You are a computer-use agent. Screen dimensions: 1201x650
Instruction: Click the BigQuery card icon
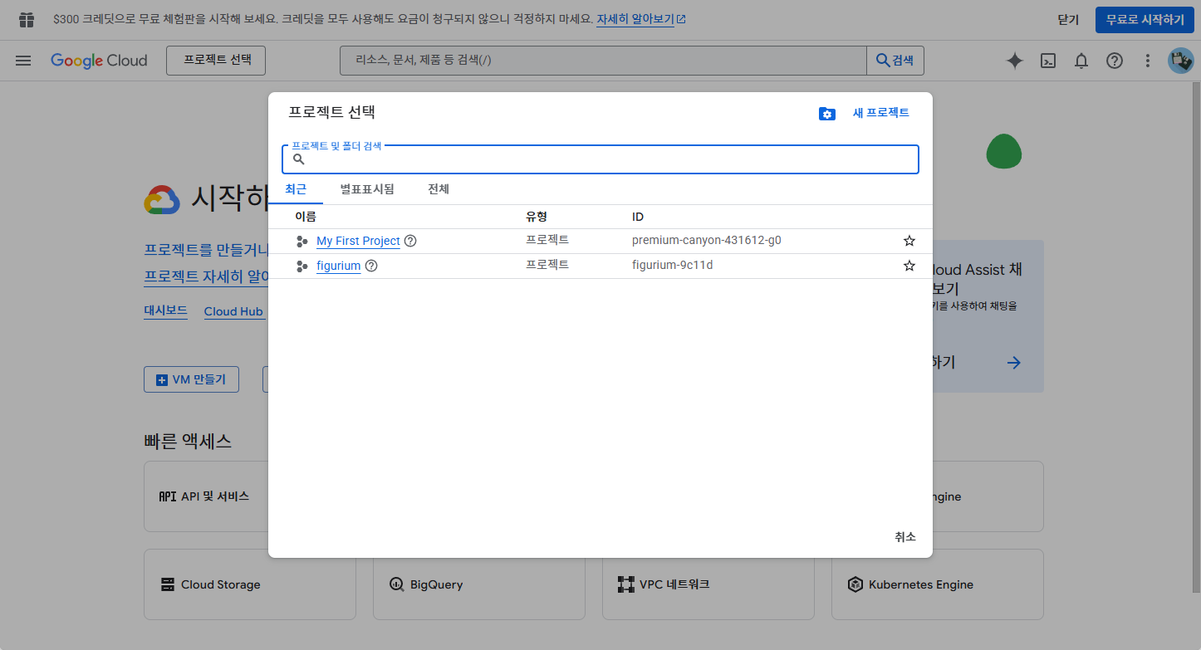(397, 584)
